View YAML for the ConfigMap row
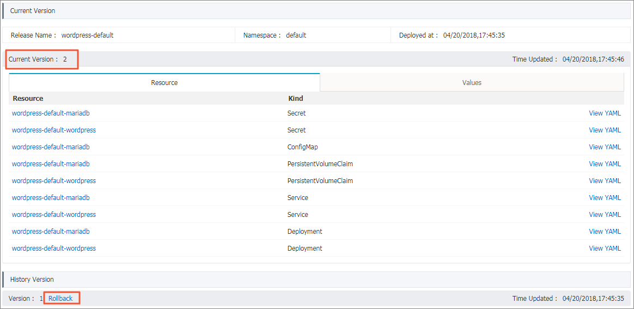 (605, 147)
